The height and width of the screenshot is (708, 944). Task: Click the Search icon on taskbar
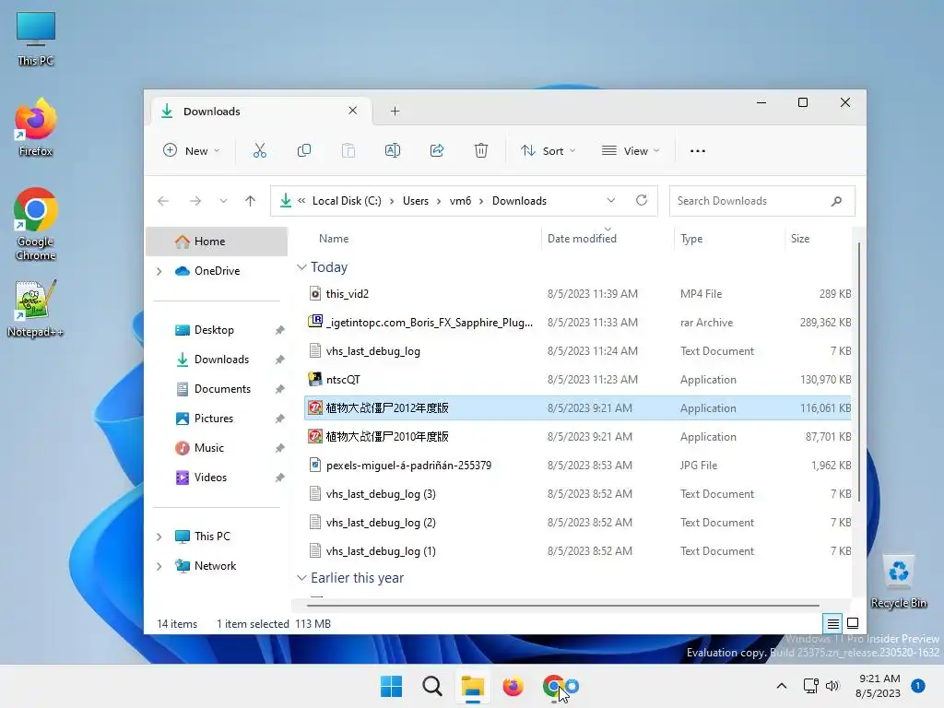pos(432,686)
